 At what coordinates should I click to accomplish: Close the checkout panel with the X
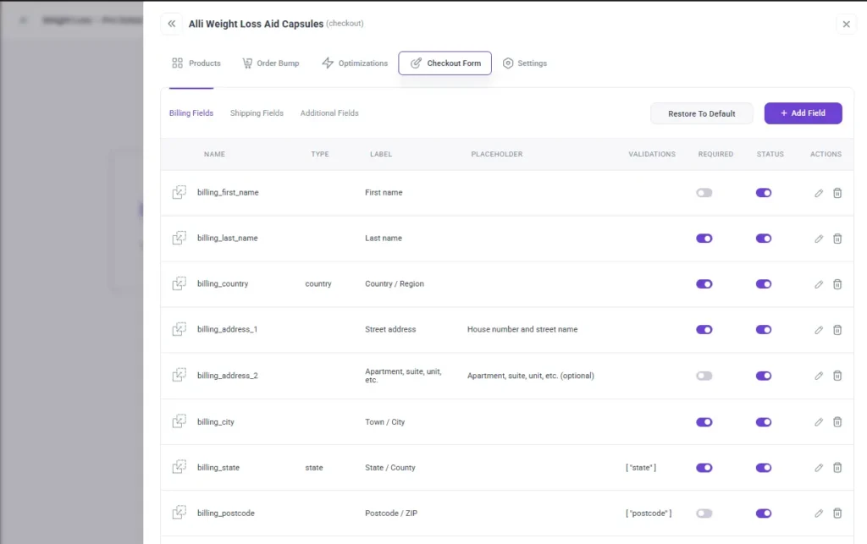(846, 25)
